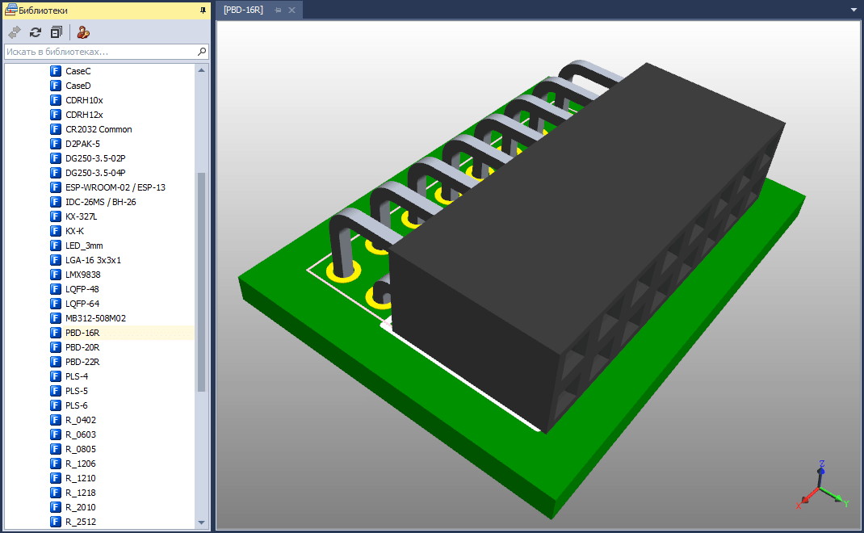Choose resistor footprint R_0402

pyautogui.click(x=81, y=420)
